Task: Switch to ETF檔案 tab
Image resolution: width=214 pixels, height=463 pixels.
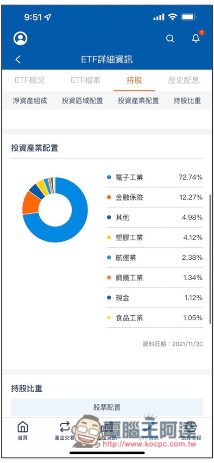Action: [x=85, y=80]
